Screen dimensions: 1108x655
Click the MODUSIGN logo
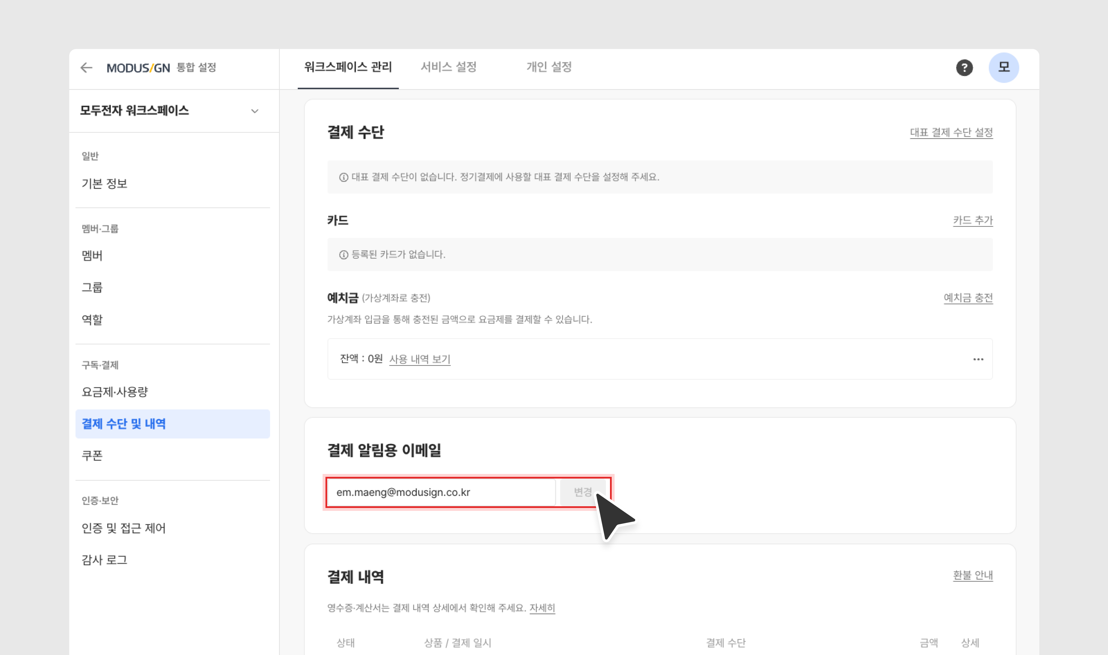tap(138, 68)
